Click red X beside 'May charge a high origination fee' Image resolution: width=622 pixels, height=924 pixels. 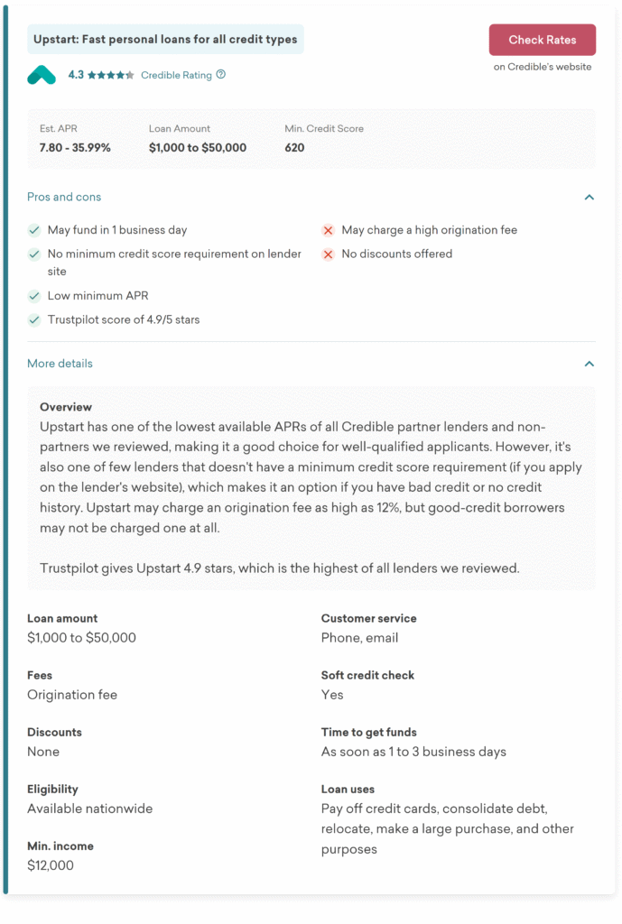click(x=329, y=230)
